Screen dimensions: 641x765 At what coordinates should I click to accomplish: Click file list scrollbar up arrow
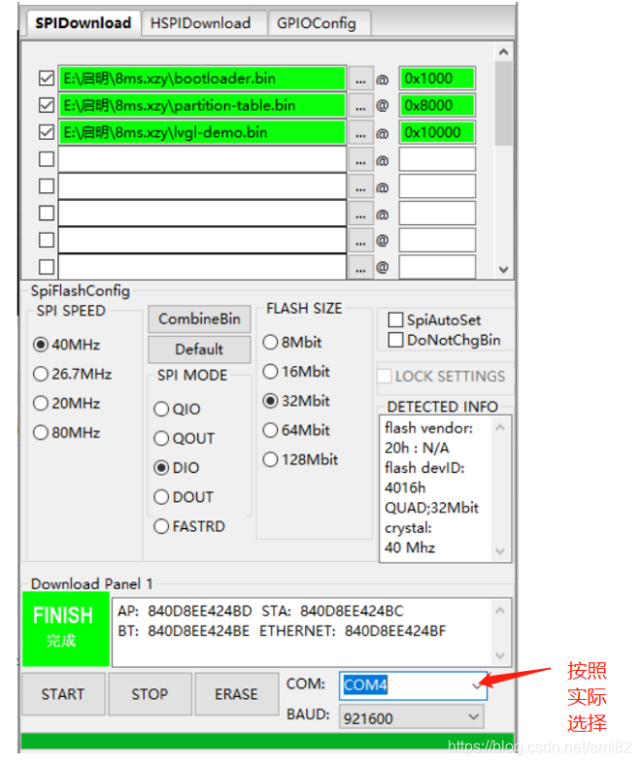pos(503,51)
